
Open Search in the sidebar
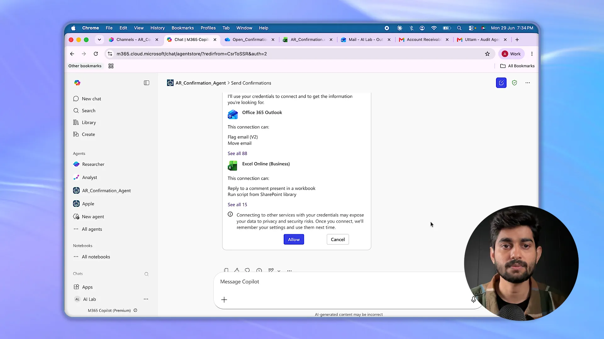click(84, 110)
